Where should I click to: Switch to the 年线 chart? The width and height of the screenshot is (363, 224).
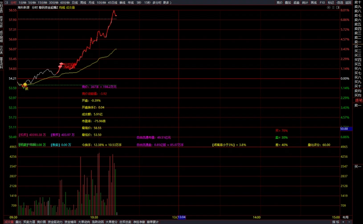tap(131, 3)
